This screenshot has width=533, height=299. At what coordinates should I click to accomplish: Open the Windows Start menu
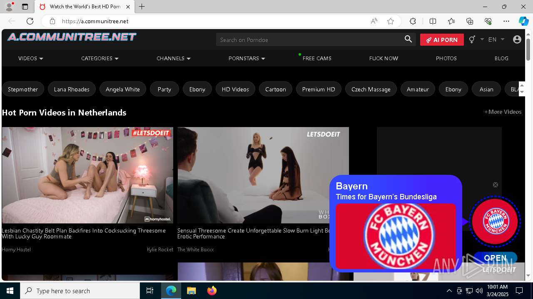tap(10, 291)
